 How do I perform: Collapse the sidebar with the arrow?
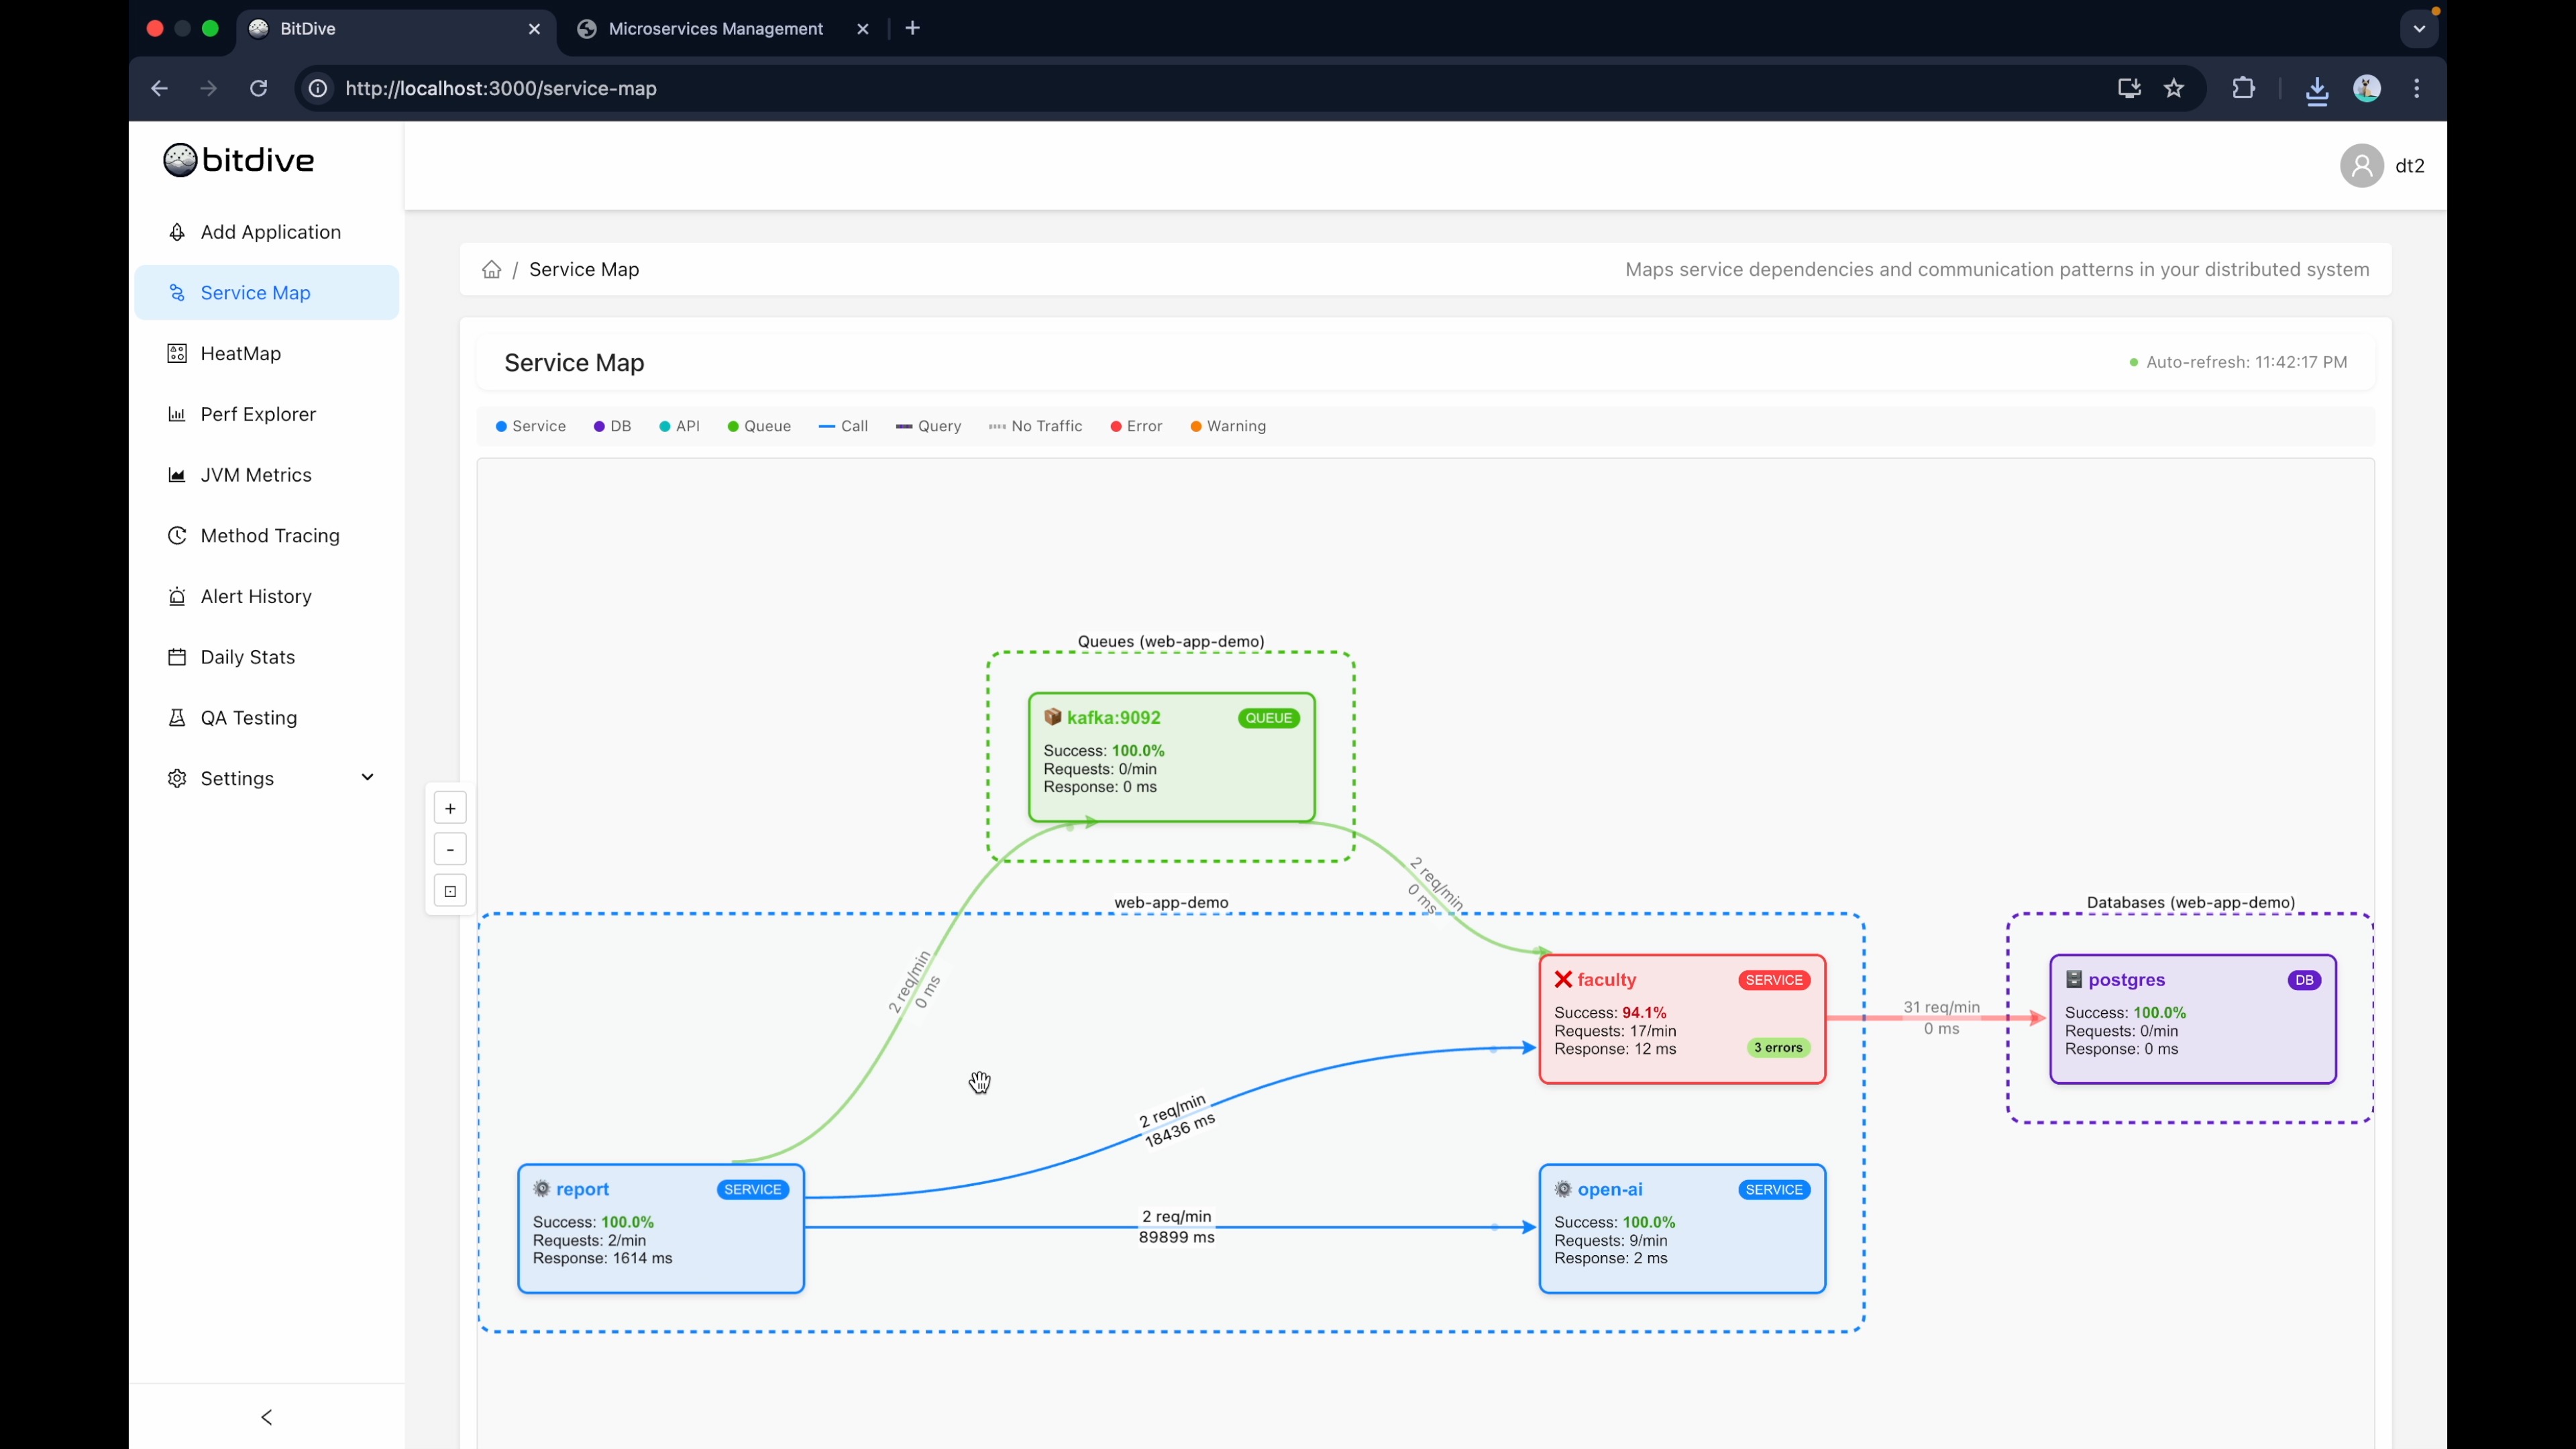click(266, 1417)
